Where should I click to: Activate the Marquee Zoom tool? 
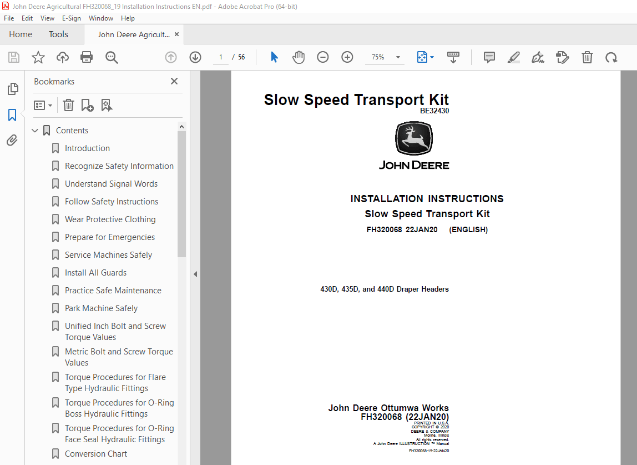[112, 57]
